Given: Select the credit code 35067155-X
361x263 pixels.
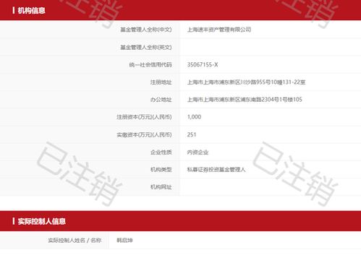Looking at the screenshot, I should [203, 65].
